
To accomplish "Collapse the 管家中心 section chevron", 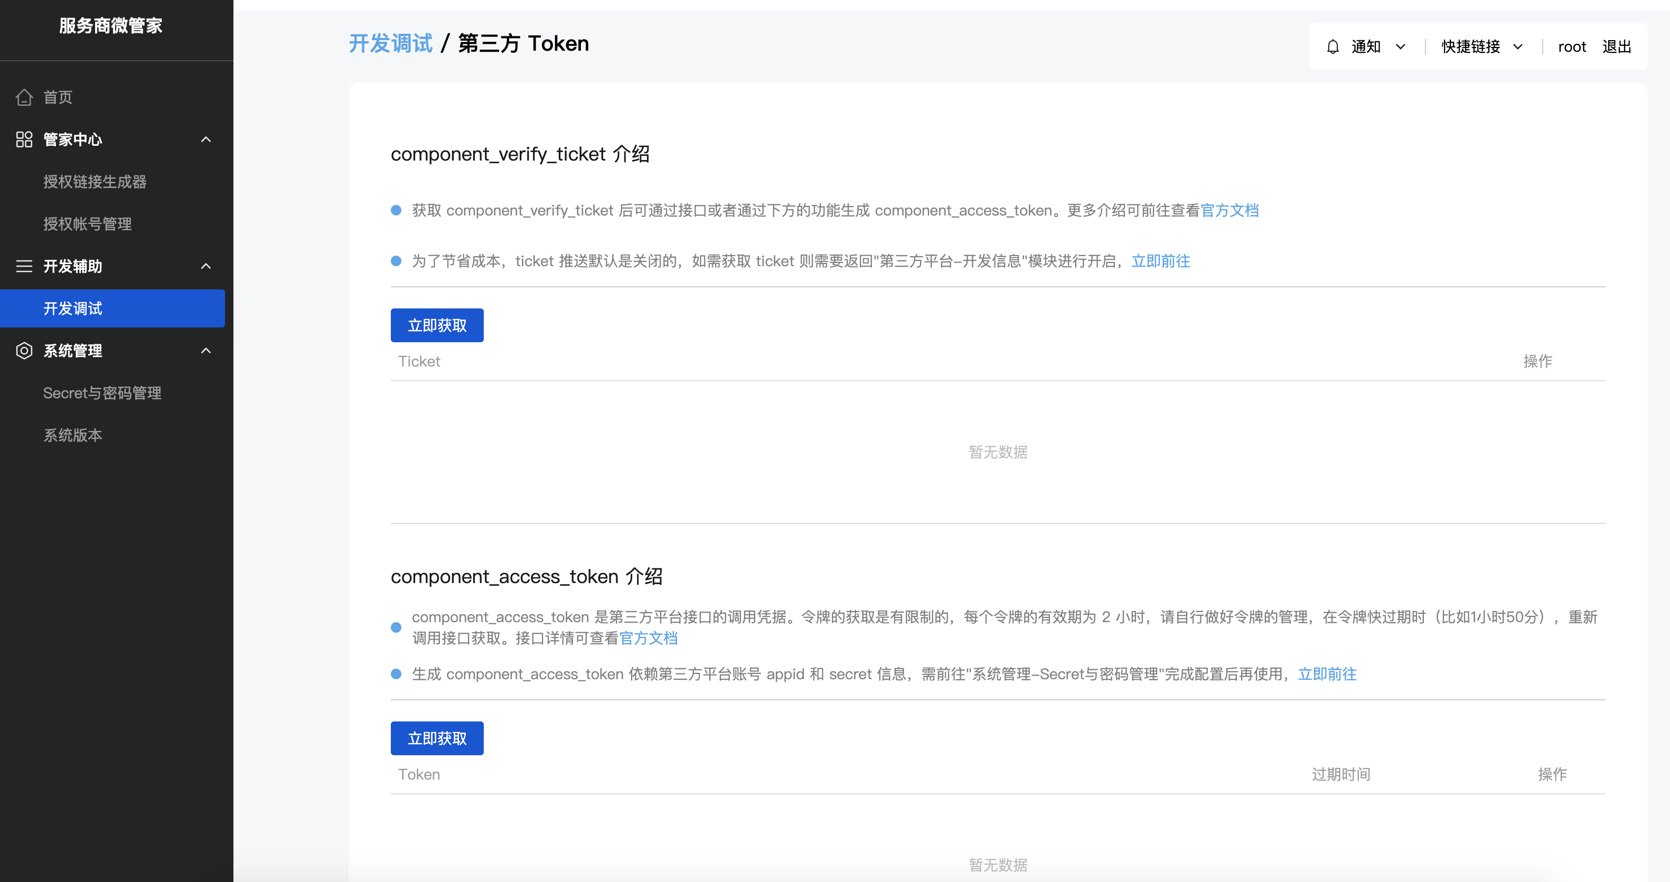I will pyautogui.click(x=206, y=139).
